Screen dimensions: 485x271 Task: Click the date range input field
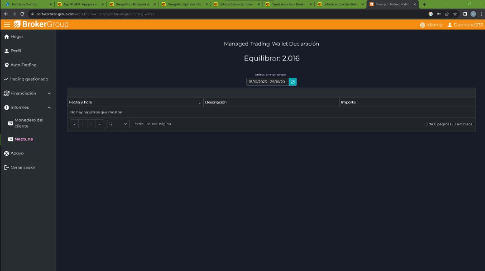point(268,82)
